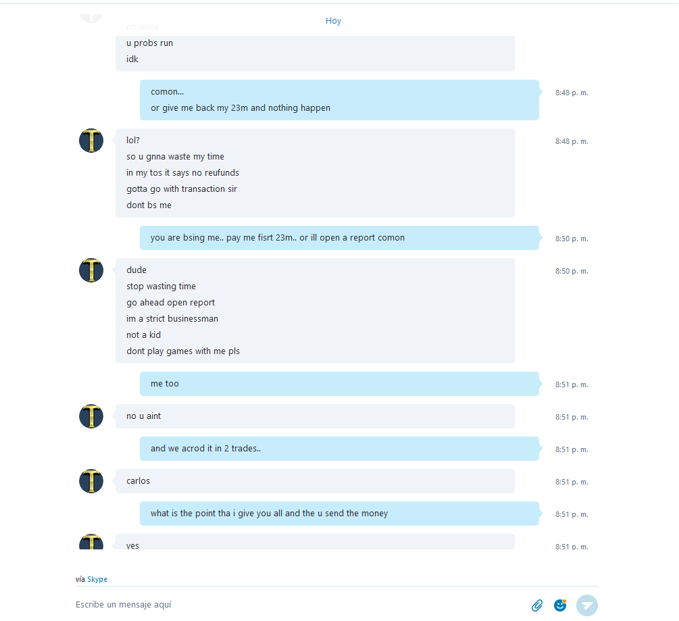
Task: Select the 'no u aint' message bubble
Action: click(315, 416)
